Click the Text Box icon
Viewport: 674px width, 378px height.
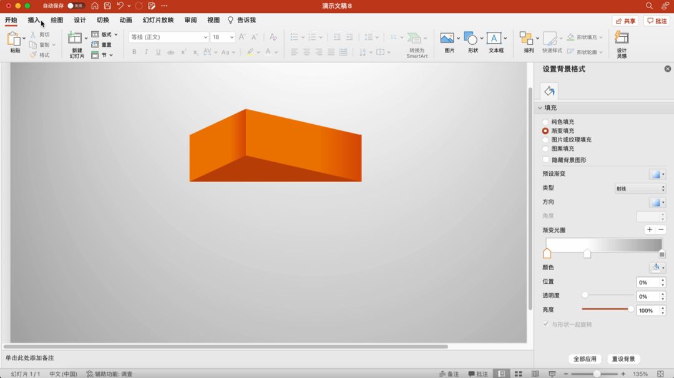coord(494,38)
